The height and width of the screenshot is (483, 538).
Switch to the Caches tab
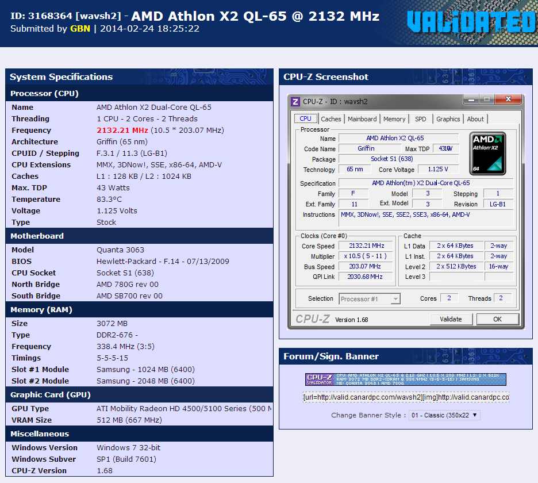(x=331, y=119)
